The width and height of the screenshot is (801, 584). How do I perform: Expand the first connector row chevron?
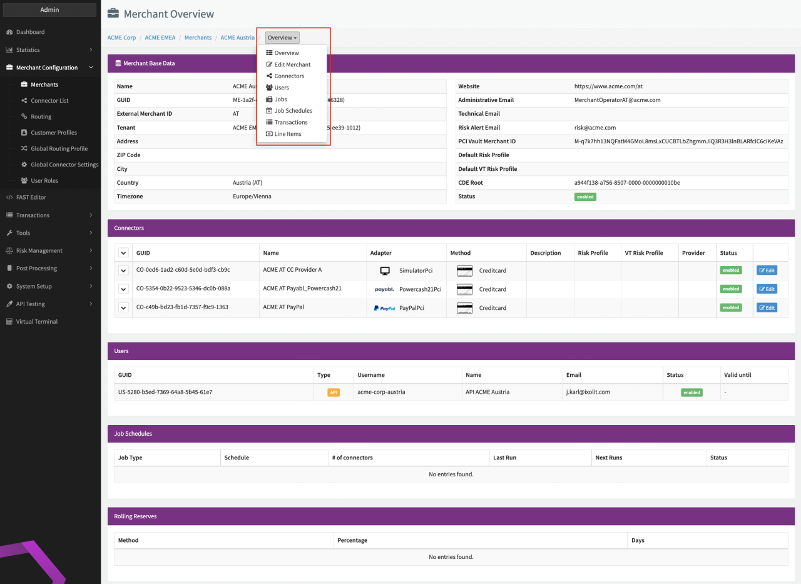point(123,270)
